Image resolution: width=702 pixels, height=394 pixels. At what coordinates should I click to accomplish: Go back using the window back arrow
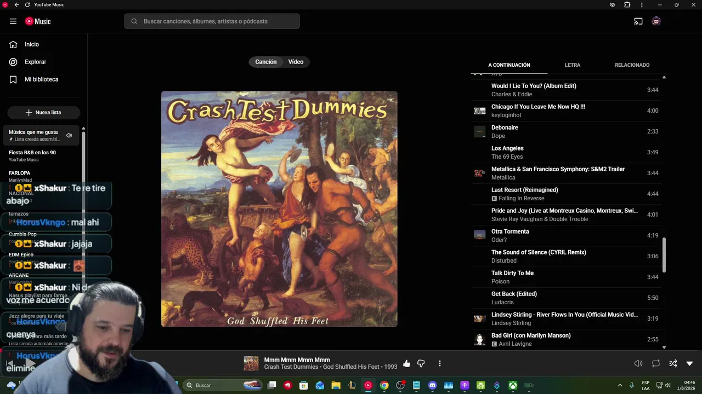(x=16, y=5)
